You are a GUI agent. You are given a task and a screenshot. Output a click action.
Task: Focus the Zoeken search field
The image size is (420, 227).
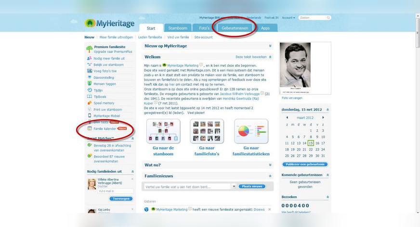tap(312, 18)
